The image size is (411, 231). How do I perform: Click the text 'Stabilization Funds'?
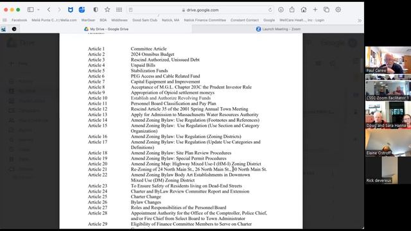pos(149,71)
